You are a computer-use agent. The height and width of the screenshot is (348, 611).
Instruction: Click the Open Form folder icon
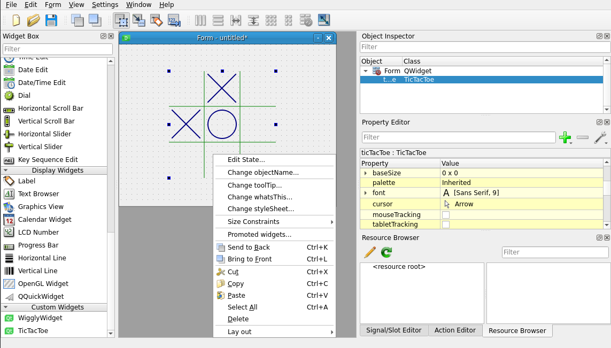[34, 21]
